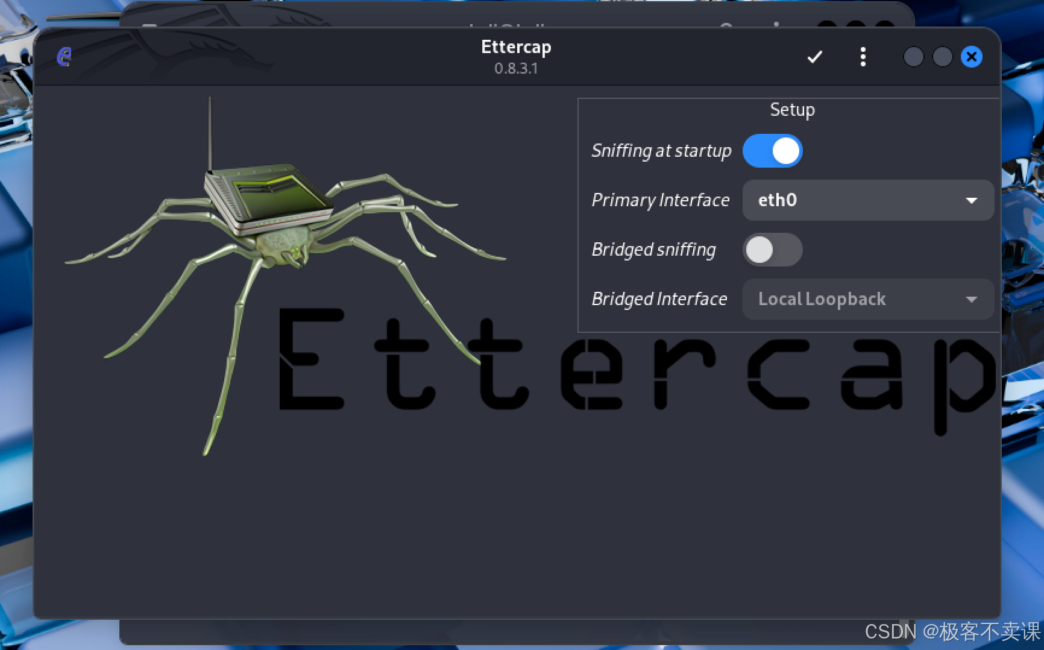This screenshot has height=650, width=1044.
Task: Click the 'Sniffing at startup' label
Action: pyautogui.click(x=661, y=151)
